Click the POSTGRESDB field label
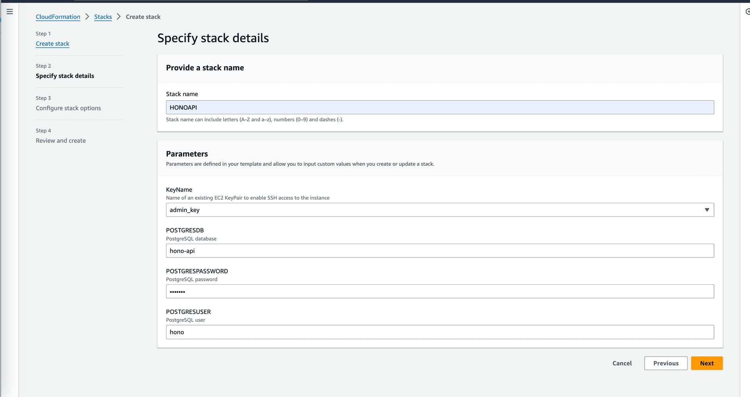Viewport: 750px width, 397px height. coord(185,230)
